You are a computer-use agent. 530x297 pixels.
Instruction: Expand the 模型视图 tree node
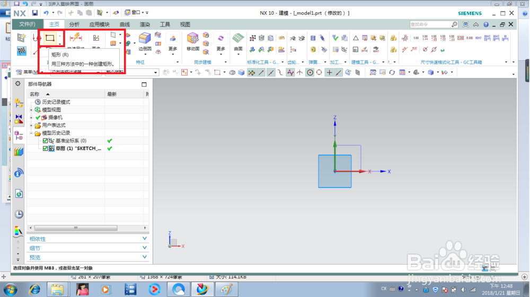pyautogui.click(x=31, y=110)
